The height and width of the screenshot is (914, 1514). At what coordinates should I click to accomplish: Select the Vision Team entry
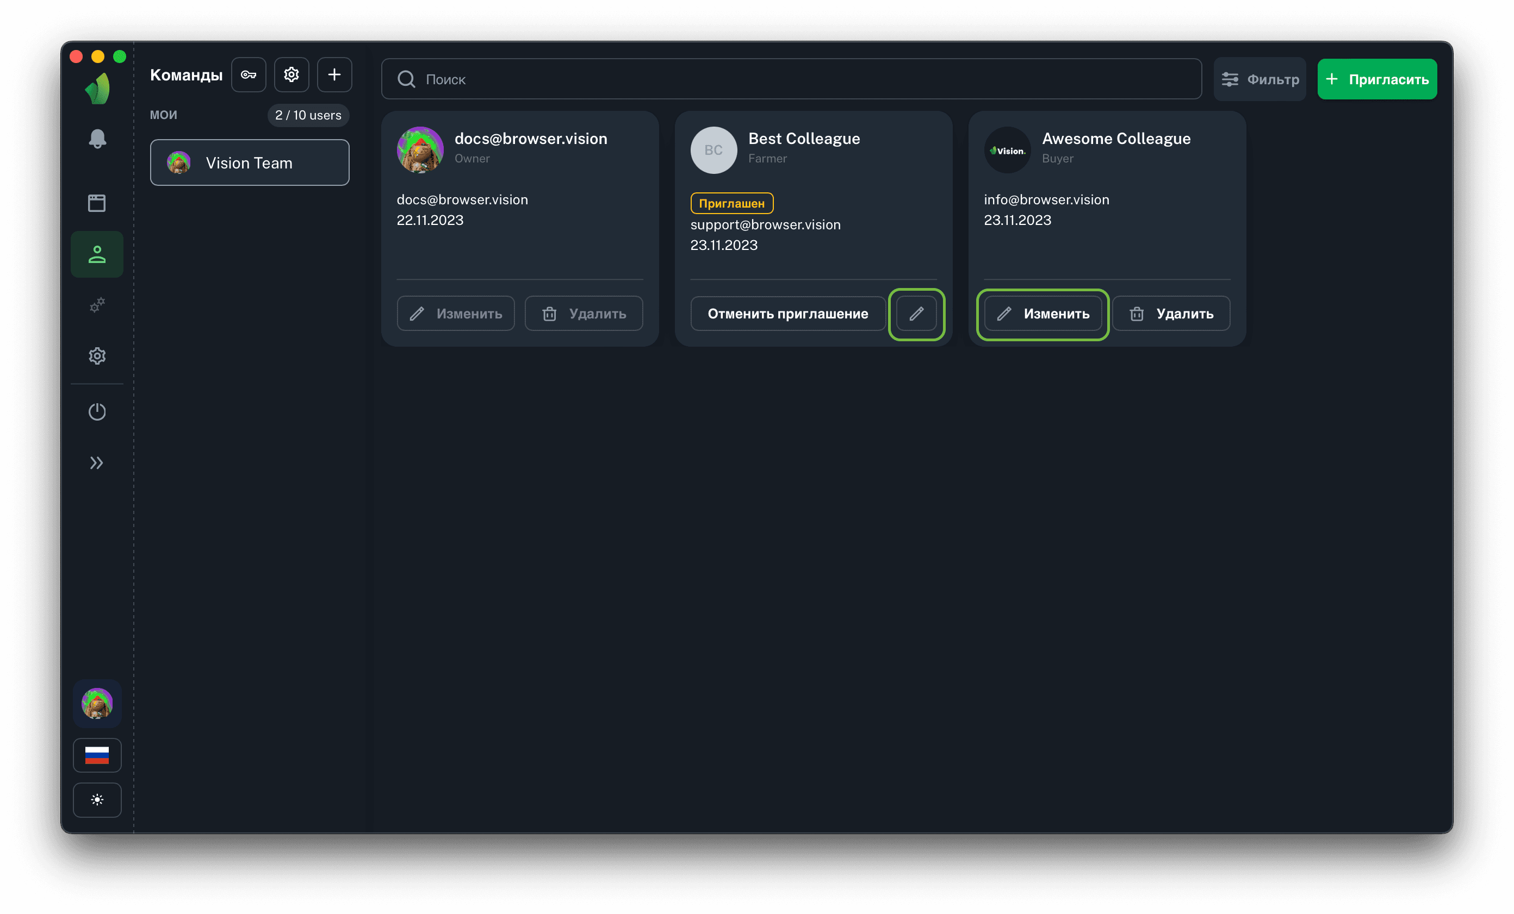click(x=250, y=162)
